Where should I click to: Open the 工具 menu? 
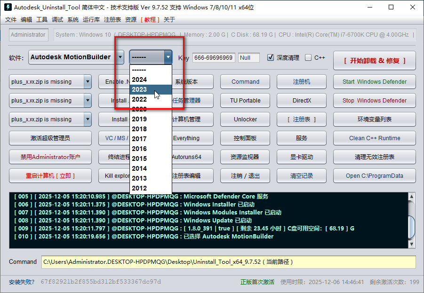pyautogui.click(x=42, y=19)
